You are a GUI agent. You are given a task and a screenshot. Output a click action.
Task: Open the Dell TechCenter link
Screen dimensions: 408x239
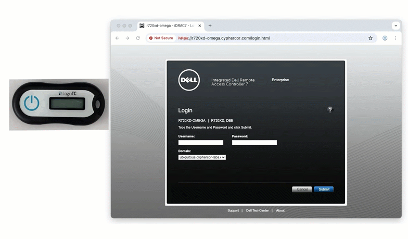pos(257,211)
